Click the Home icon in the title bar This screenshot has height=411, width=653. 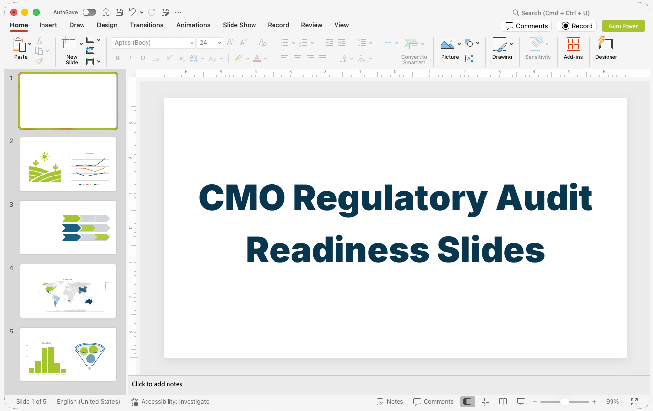click(106, 12)
